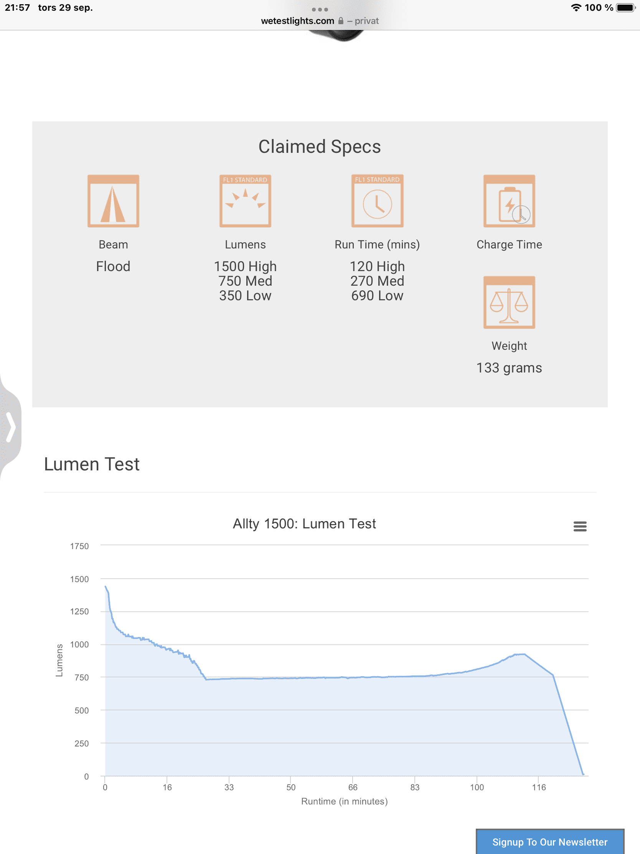Click the 133 grams weight value
The width and height of the screenshot is (640, 854).
point(509,368)
